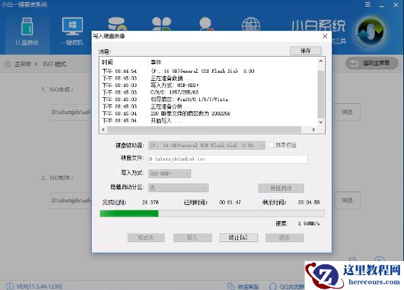Viewport: 404px width, 290px height.
Task: Click the ISO 模式 breadcrumb
Action: (54, 64)
